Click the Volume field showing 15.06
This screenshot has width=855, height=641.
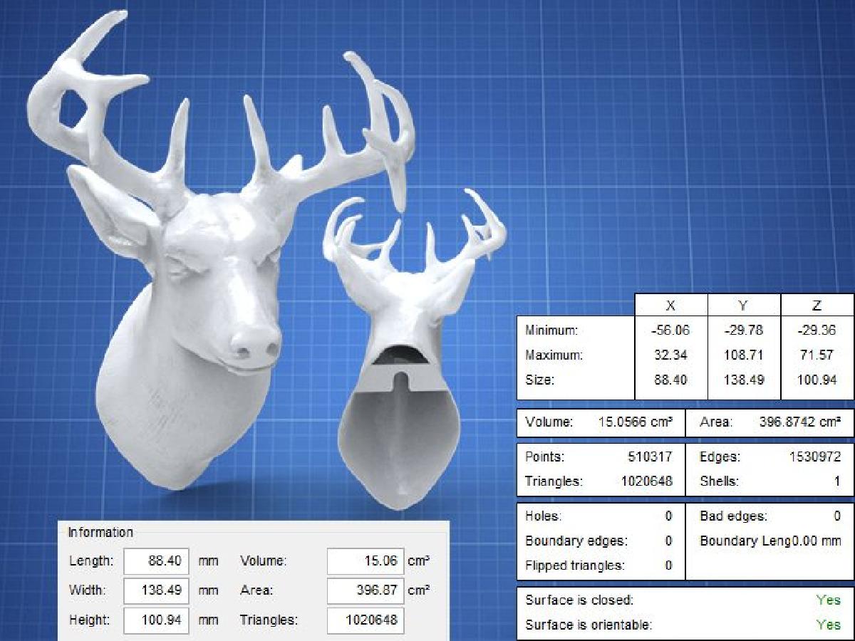365,561
